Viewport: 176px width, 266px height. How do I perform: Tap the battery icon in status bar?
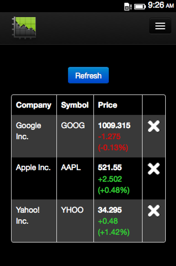[x=140, y=6]
